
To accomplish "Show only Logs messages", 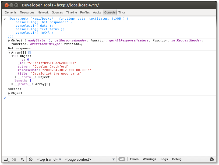I will pyautogui.click(x=164, y=159).
